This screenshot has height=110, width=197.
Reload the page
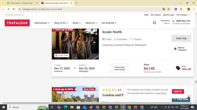pos(14,9)
